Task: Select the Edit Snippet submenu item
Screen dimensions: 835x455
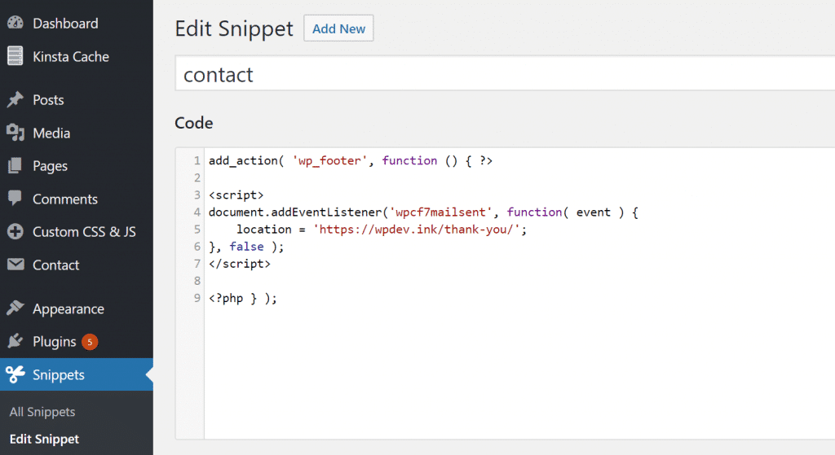Action: click(x=44, y=439)
